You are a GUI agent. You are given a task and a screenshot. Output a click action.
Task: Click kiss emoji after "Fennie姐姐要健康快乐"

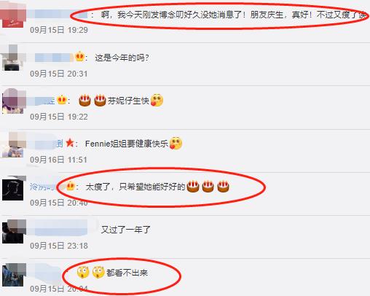coord(176,143)
